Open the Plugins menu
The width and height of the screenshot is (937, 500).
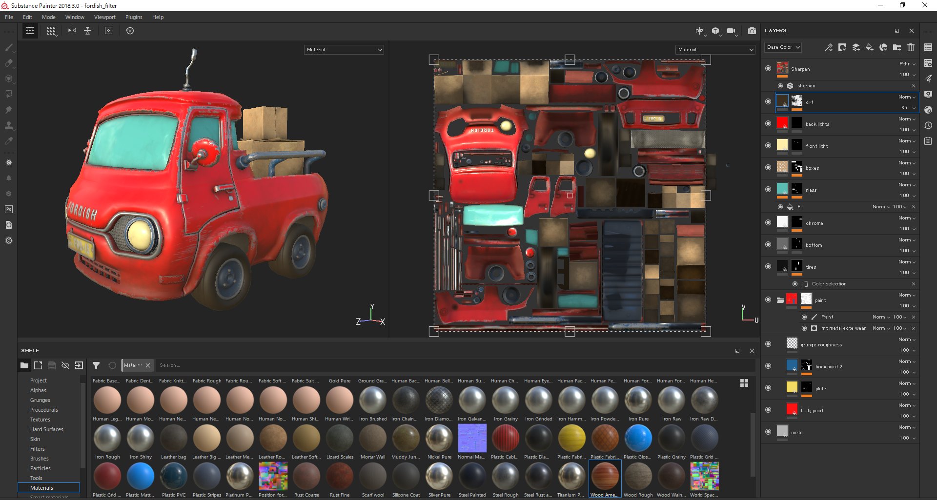134,17
